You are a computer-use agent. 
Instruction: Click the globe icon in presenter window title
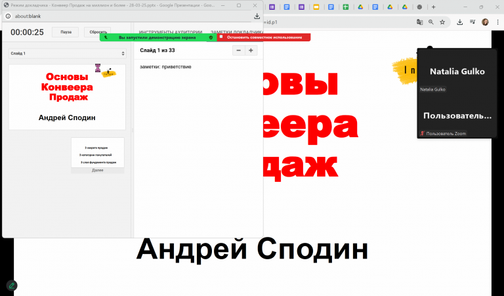coord(6,5)
